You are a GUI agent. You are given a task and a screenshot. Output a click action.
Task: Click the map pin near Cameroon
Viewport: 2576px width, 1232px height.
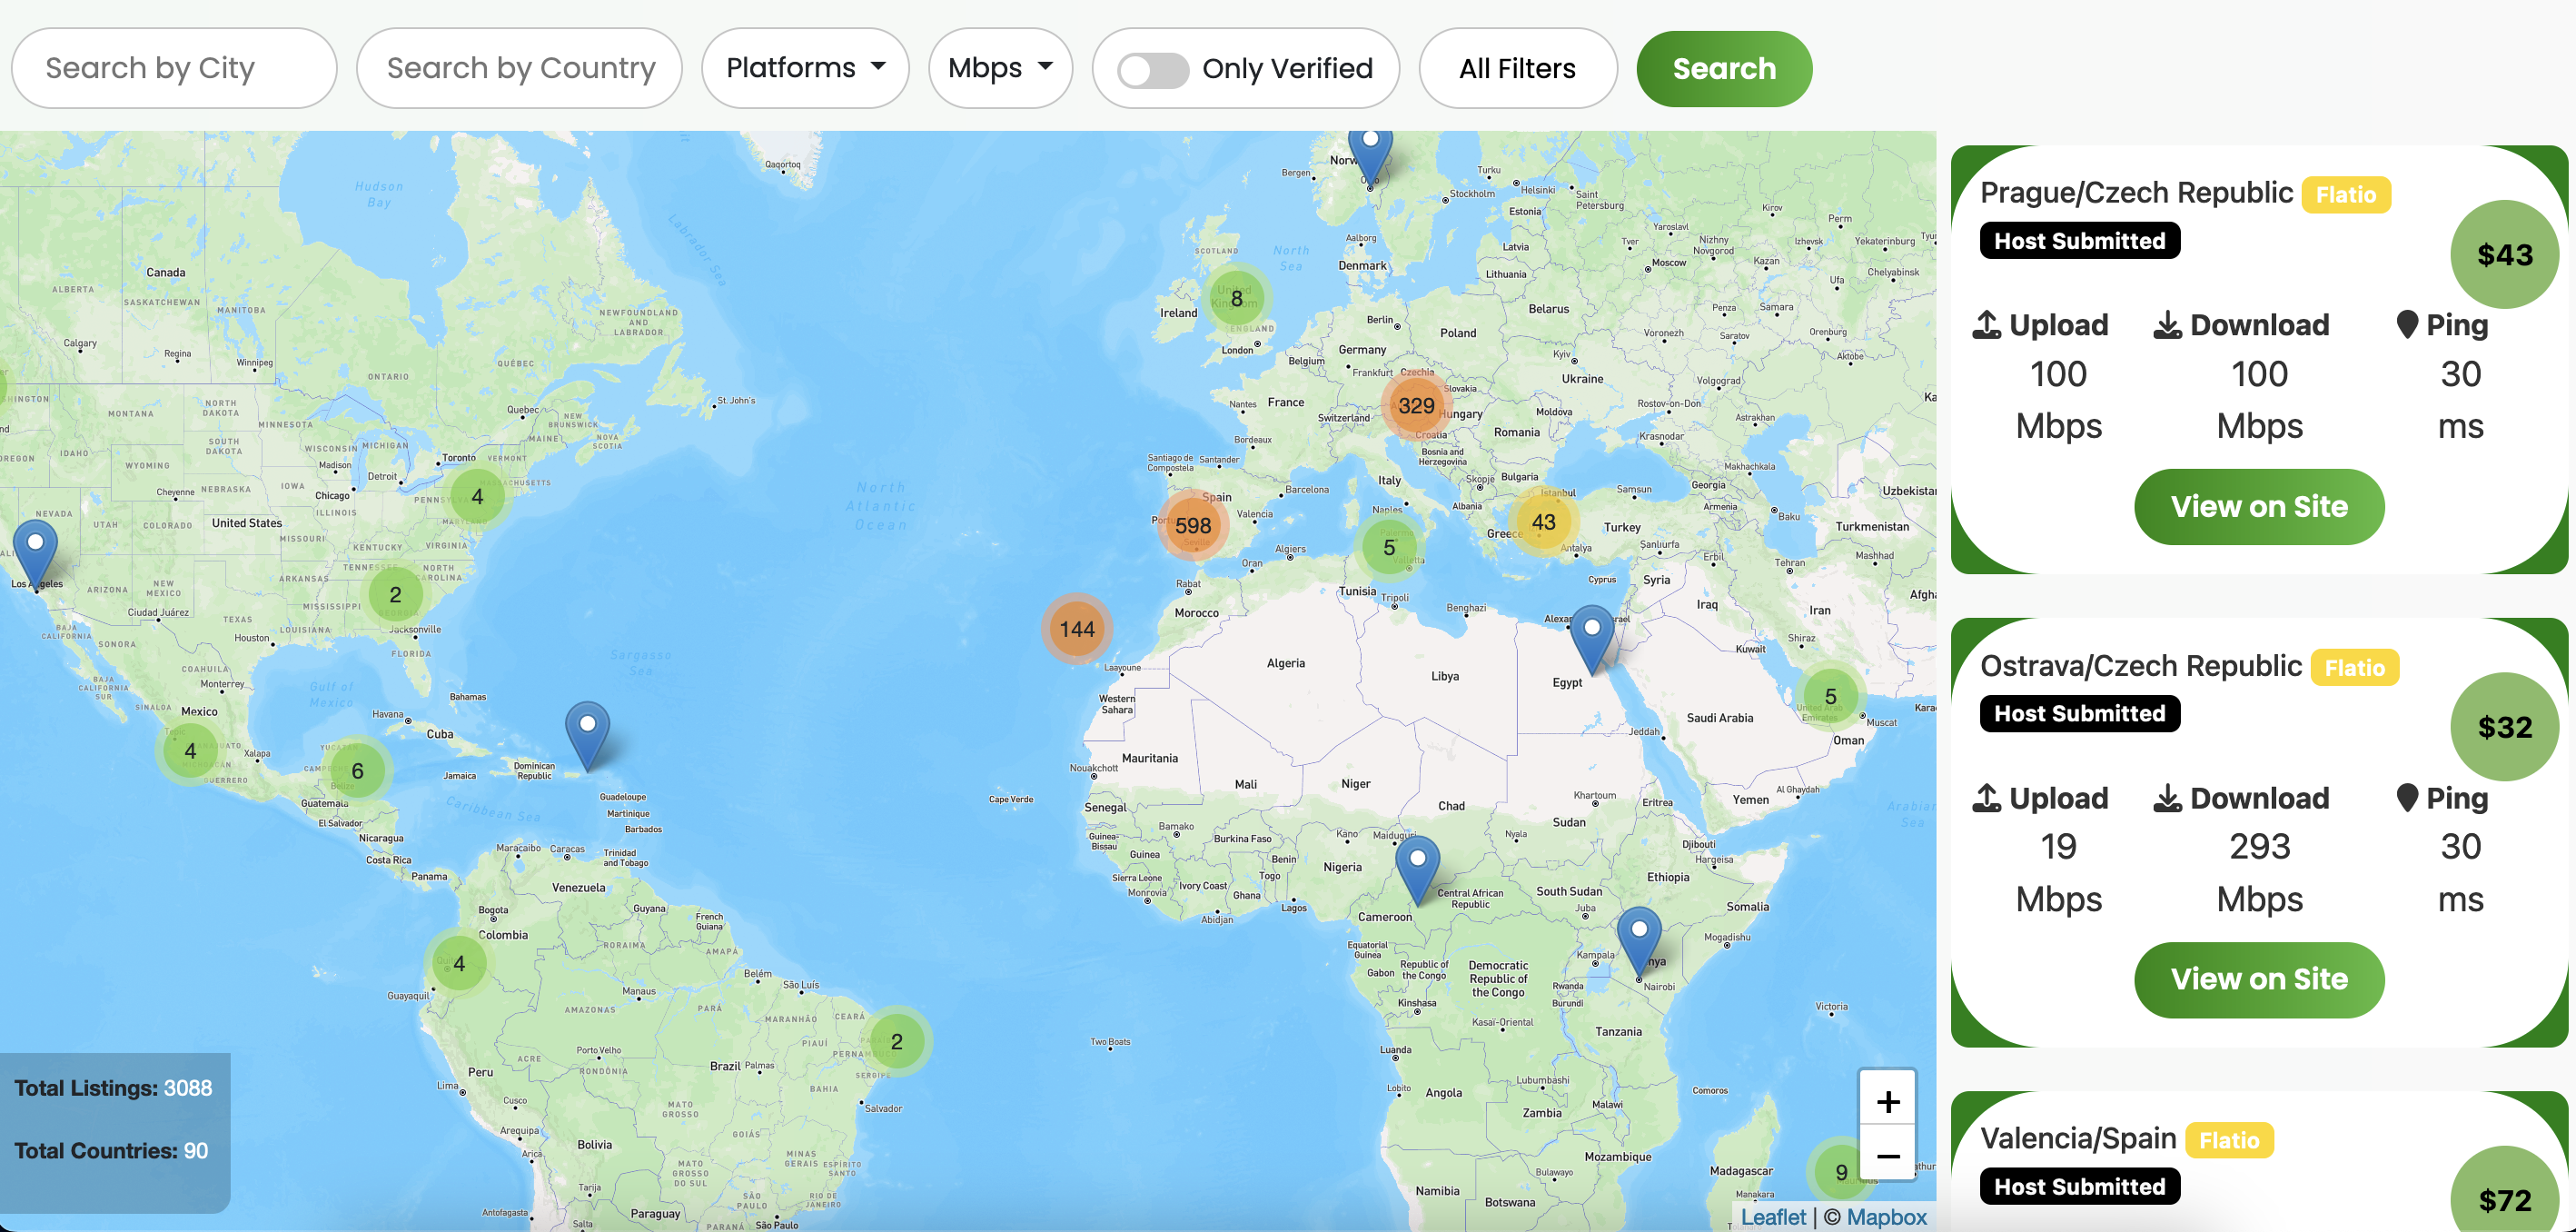[1417, 870]
